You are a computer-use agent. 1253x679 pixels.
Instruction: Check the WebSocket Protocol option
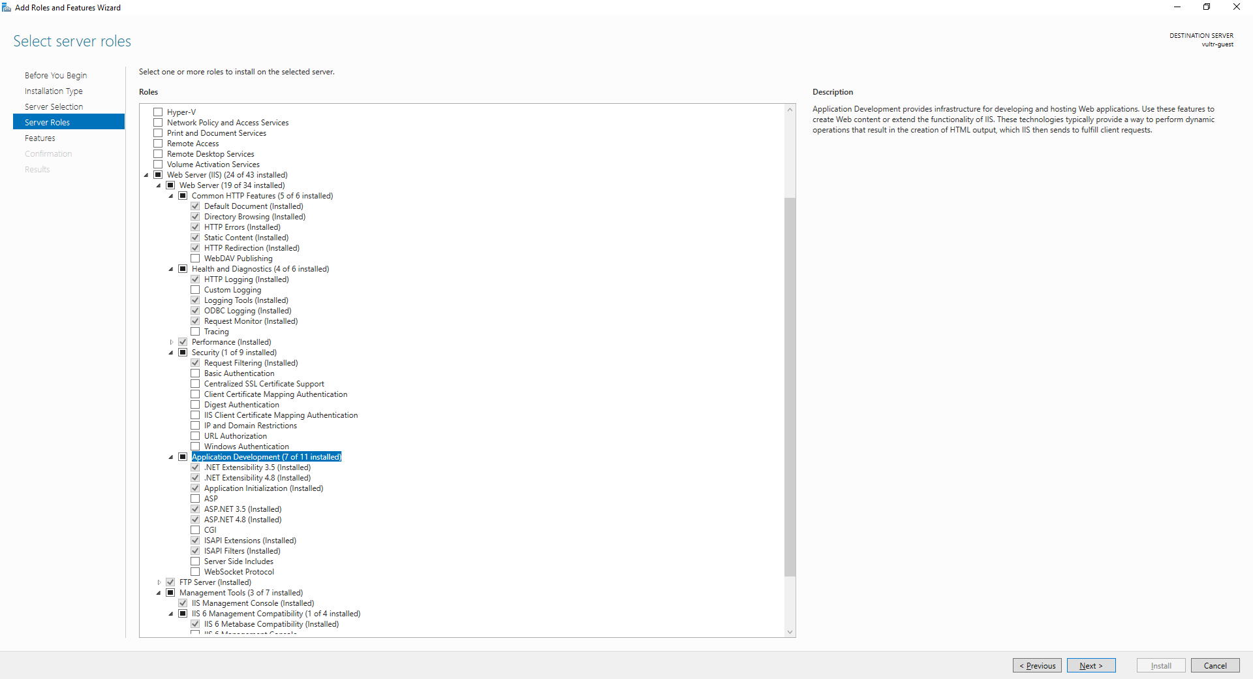coord(195,571)
